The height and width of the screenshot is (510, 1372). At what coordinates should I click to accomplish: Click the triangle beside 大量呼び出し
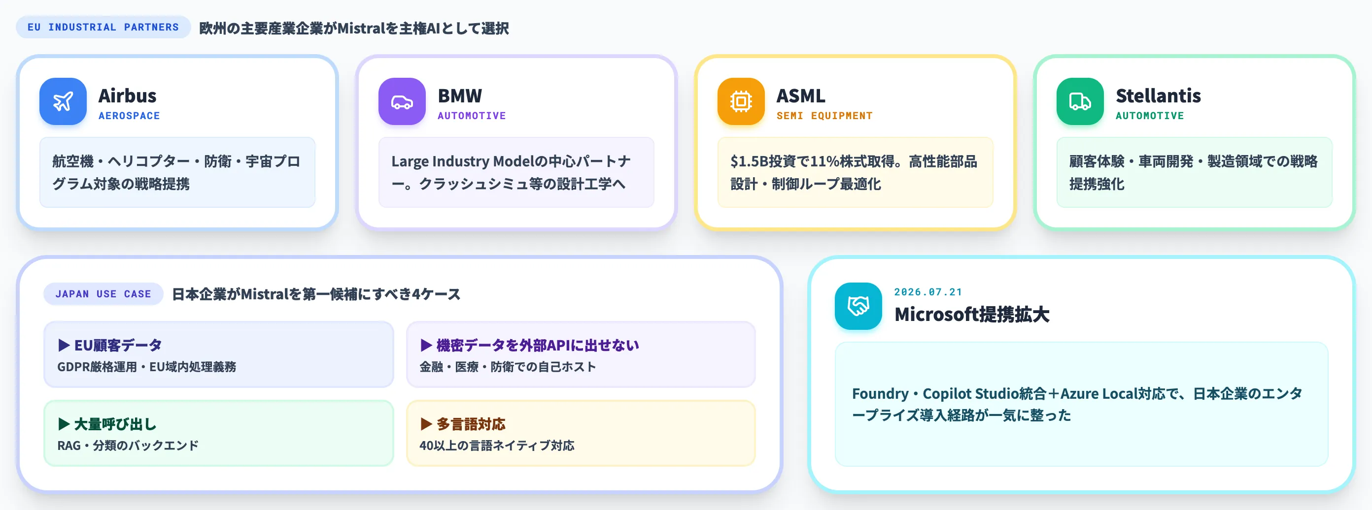(x=64, y=424)
